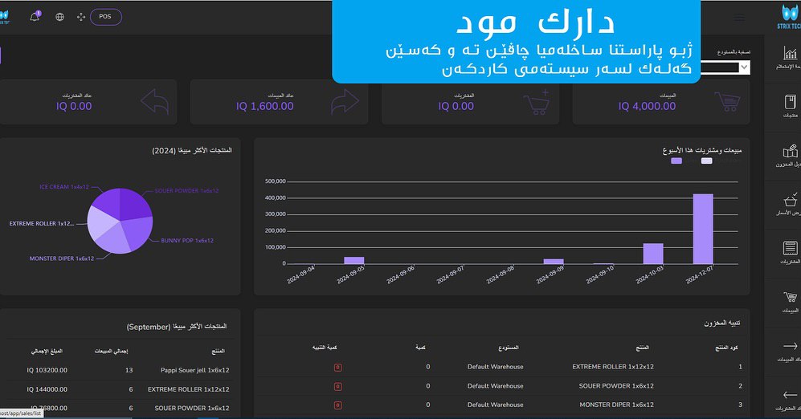Select EXTREME ROLLER pie chart label
Screen dimensions: 801x419
click(x=42, y=223)
